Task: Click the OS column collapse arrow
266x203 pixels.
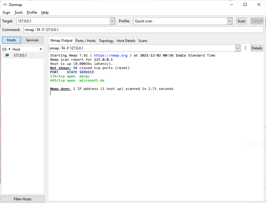Action: [9, 49]
